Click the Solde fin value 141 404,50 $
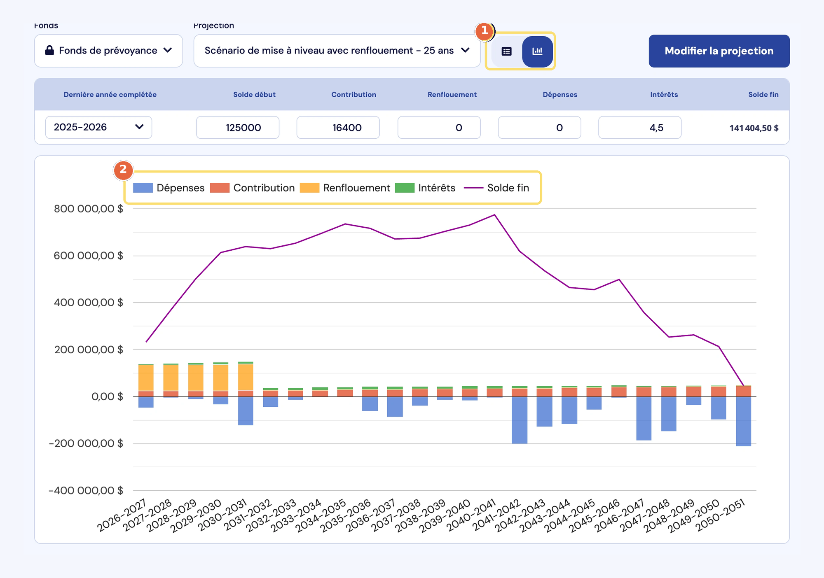The image size is (824, 578). tap(754, 128)
